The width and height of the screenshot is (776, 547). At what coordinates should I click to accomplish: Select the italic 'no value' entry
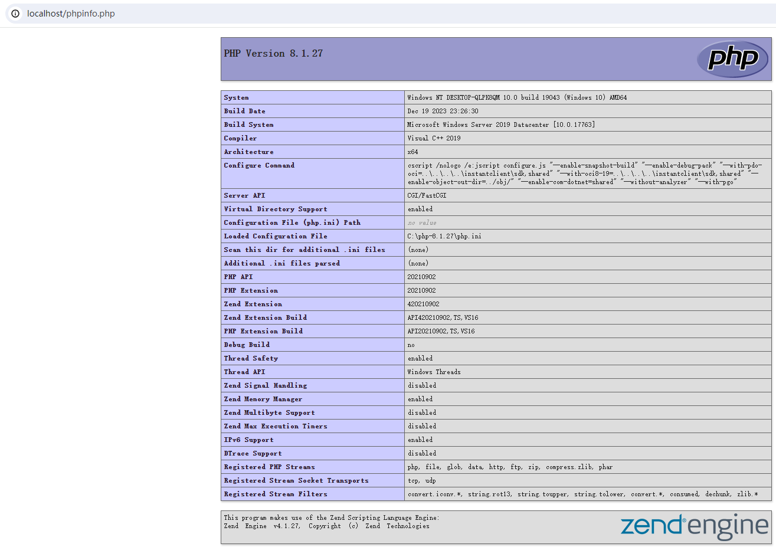click(422, 223)
